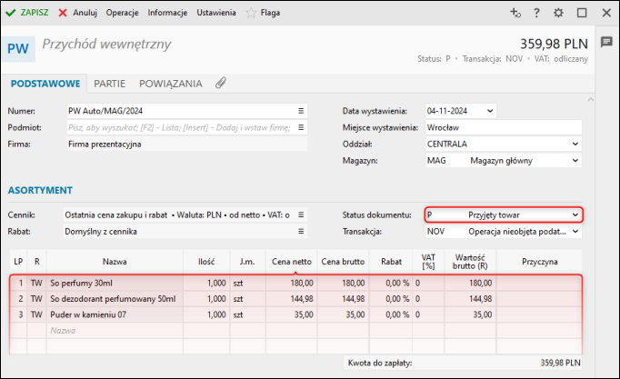Viewport: 620px width, 379px height.
Task: Switch to the PARTIE tab
Action: tap(109, 83)
